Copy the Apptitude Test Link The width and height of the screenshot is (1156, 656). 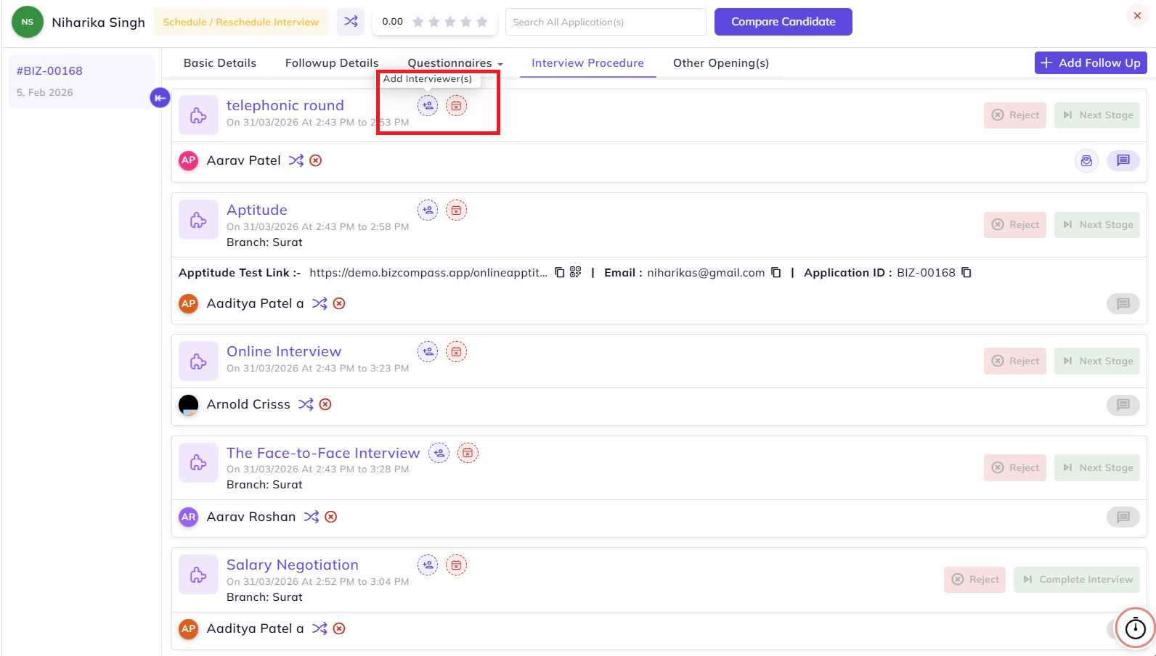coord(560,273)
